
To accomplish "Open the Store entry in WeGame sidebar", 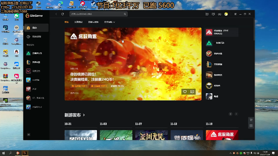I will point(36,28).
